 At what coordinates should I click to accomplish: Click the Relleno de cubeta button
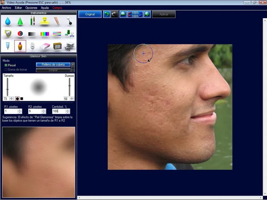point(53,65)
